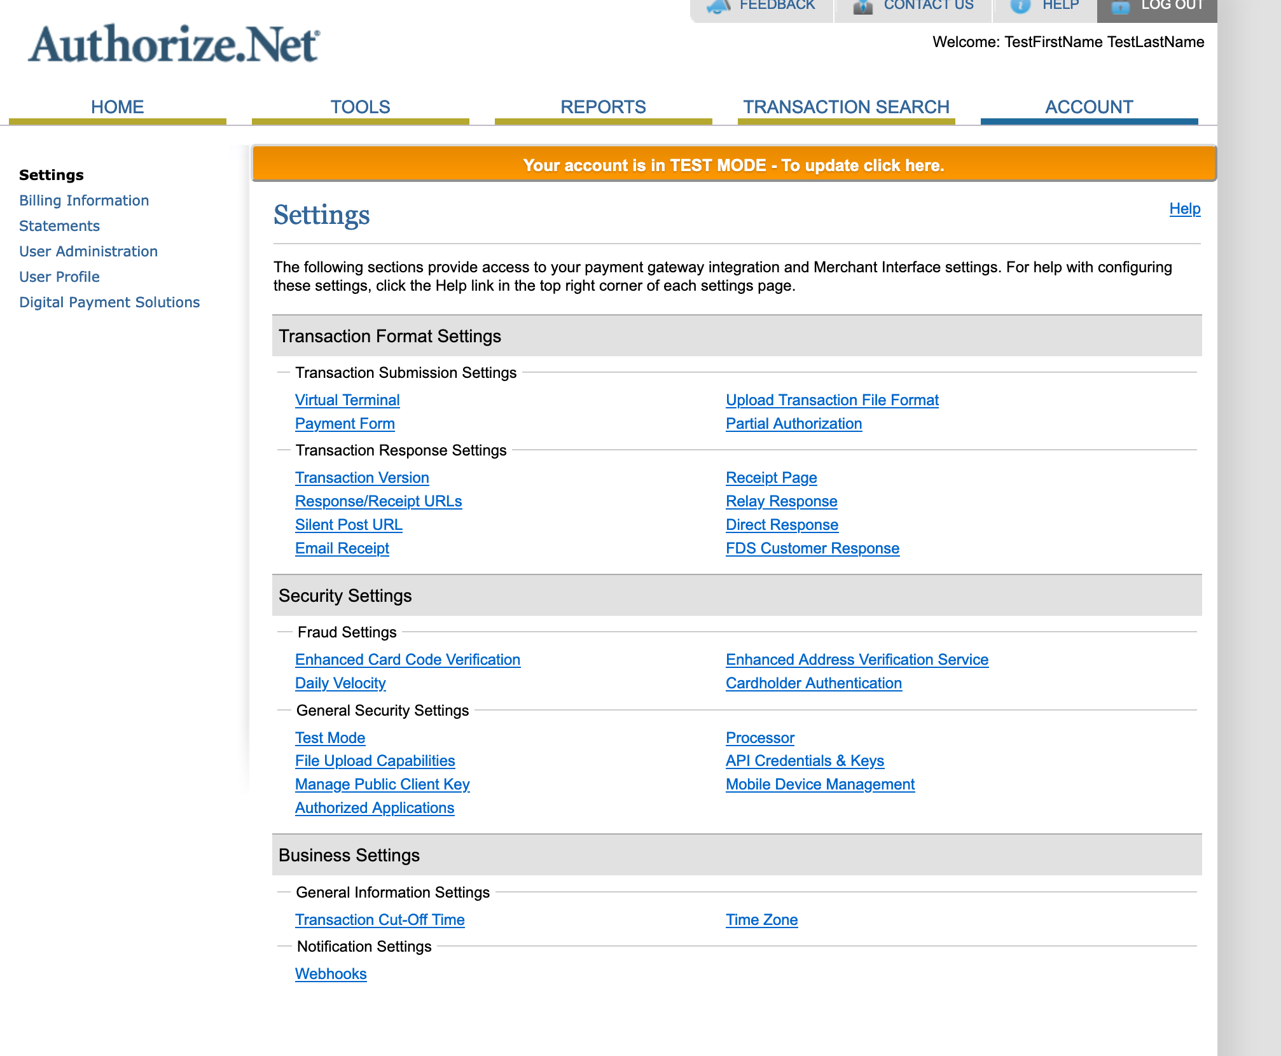The height and width of the screenshot is (1056, 1281).
Task: Click the HELP text in top bar
Action: pos(1060,5)
